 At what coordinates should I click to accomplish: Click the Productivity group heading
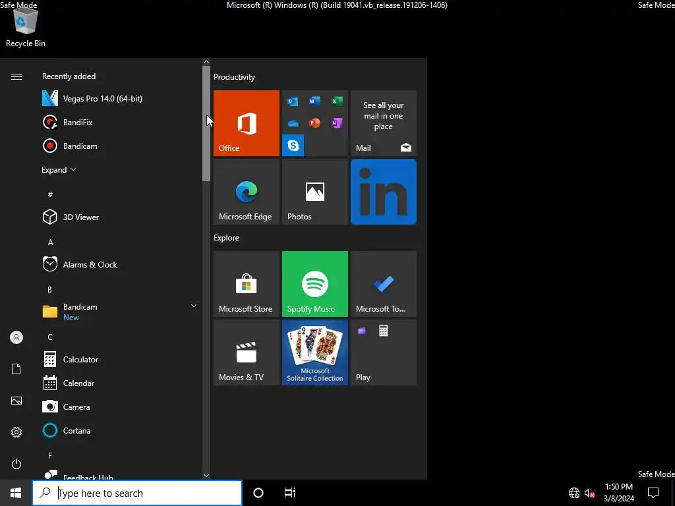point(234,77)
